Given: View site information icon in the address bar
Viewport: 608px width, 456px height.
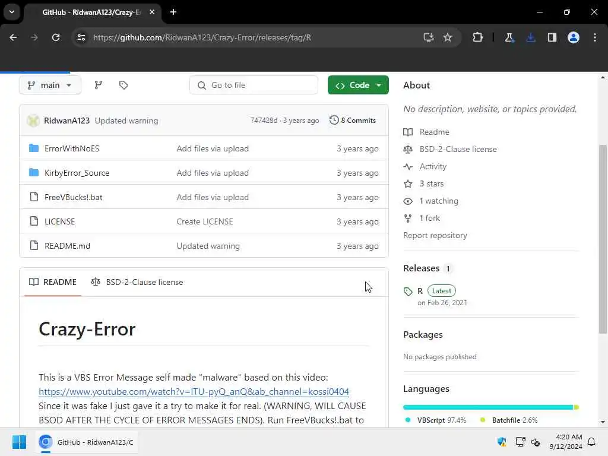Looking at the screenshot, I should 81,37.
